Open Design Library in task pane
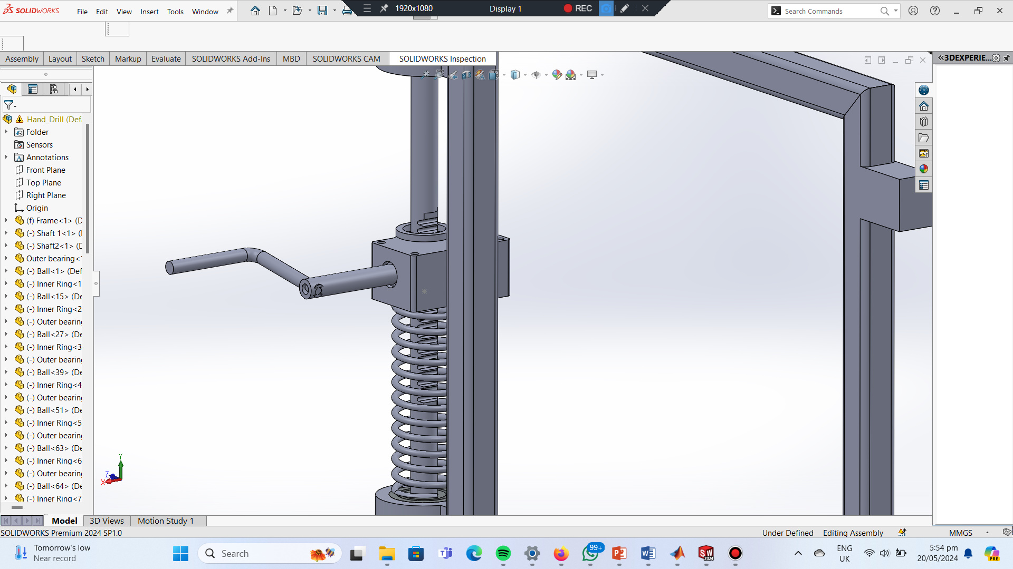Screen dimensions: 1013x569 click(923, 122)
